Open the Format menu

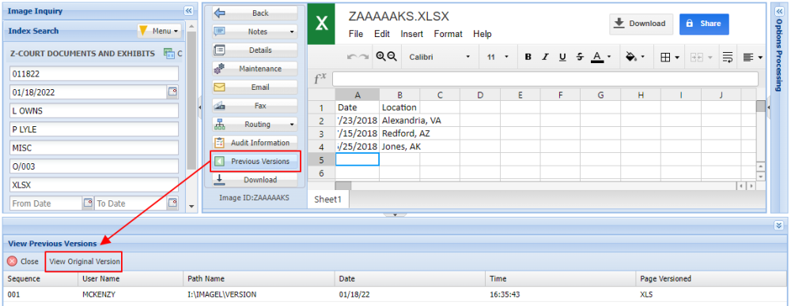click(x=448, y=34)
